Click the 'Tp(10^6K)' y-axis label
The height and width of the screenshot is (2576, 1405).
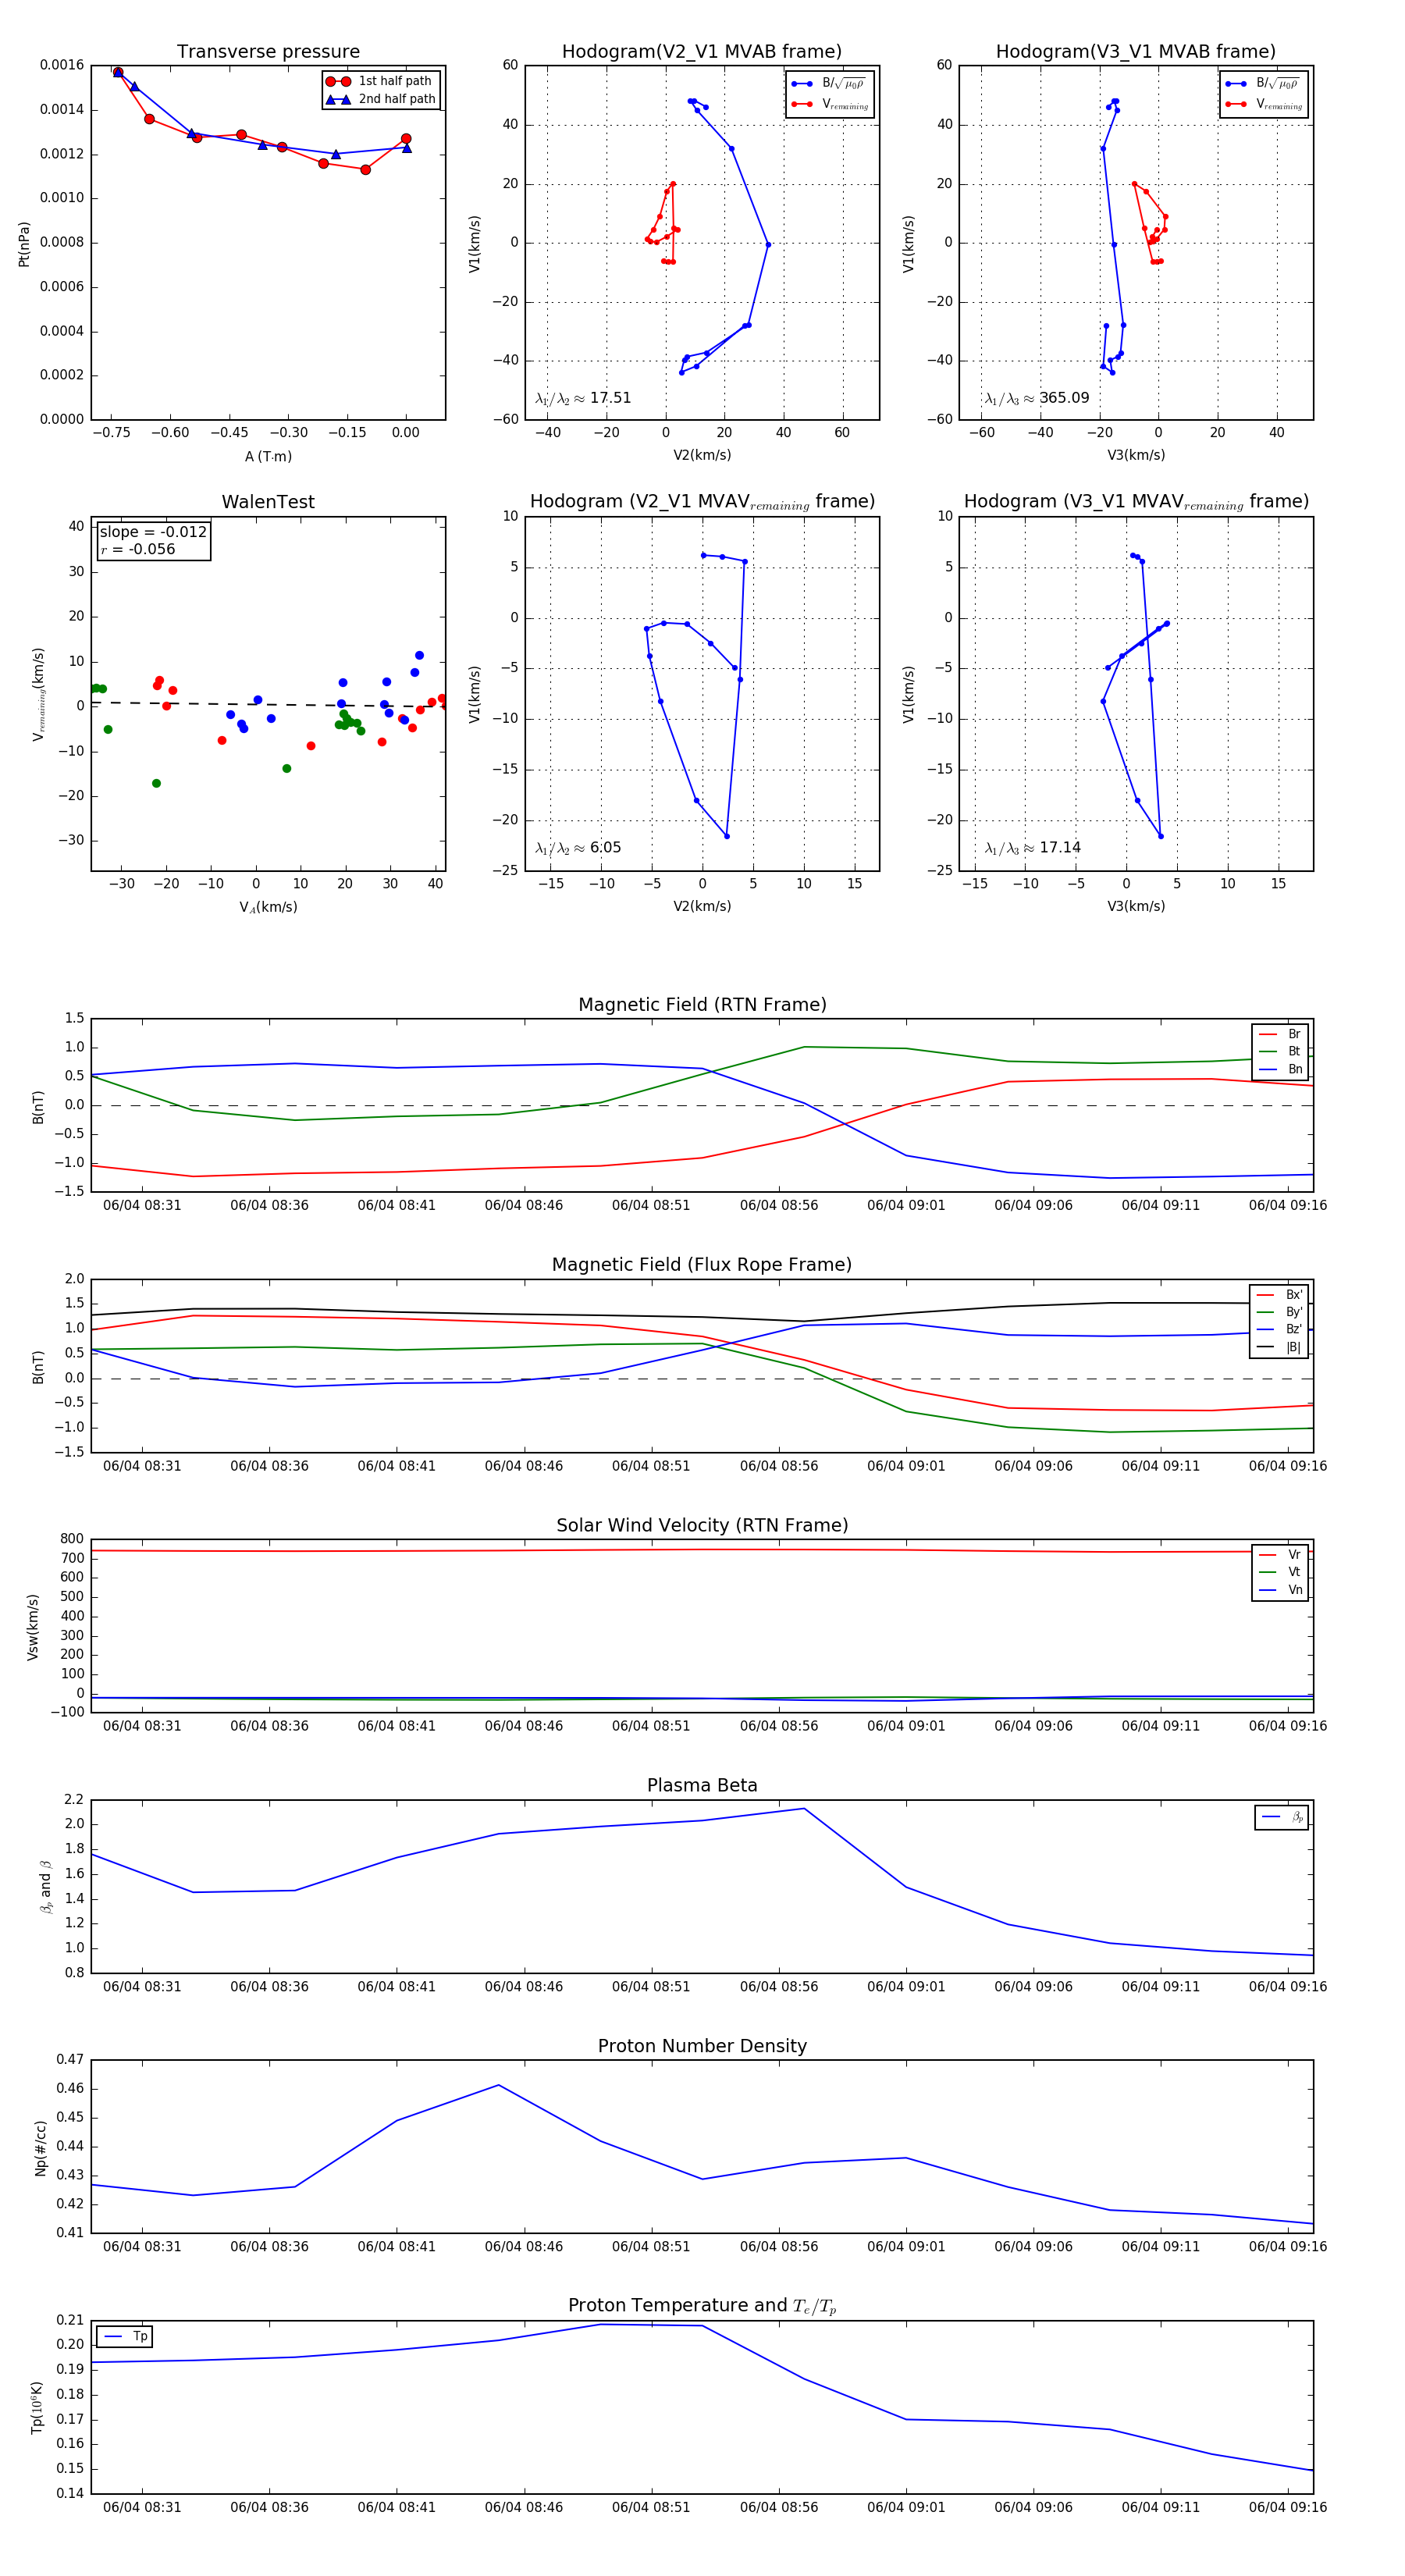click(37, 2407)
